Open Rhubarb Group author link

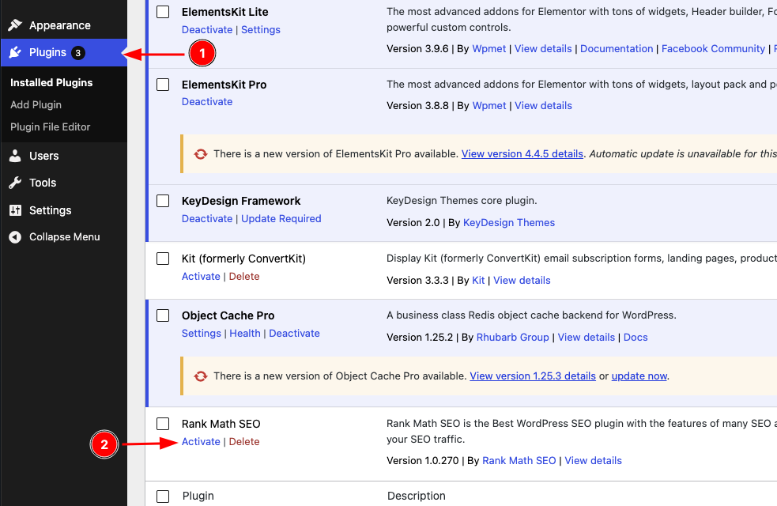point(512,338)
